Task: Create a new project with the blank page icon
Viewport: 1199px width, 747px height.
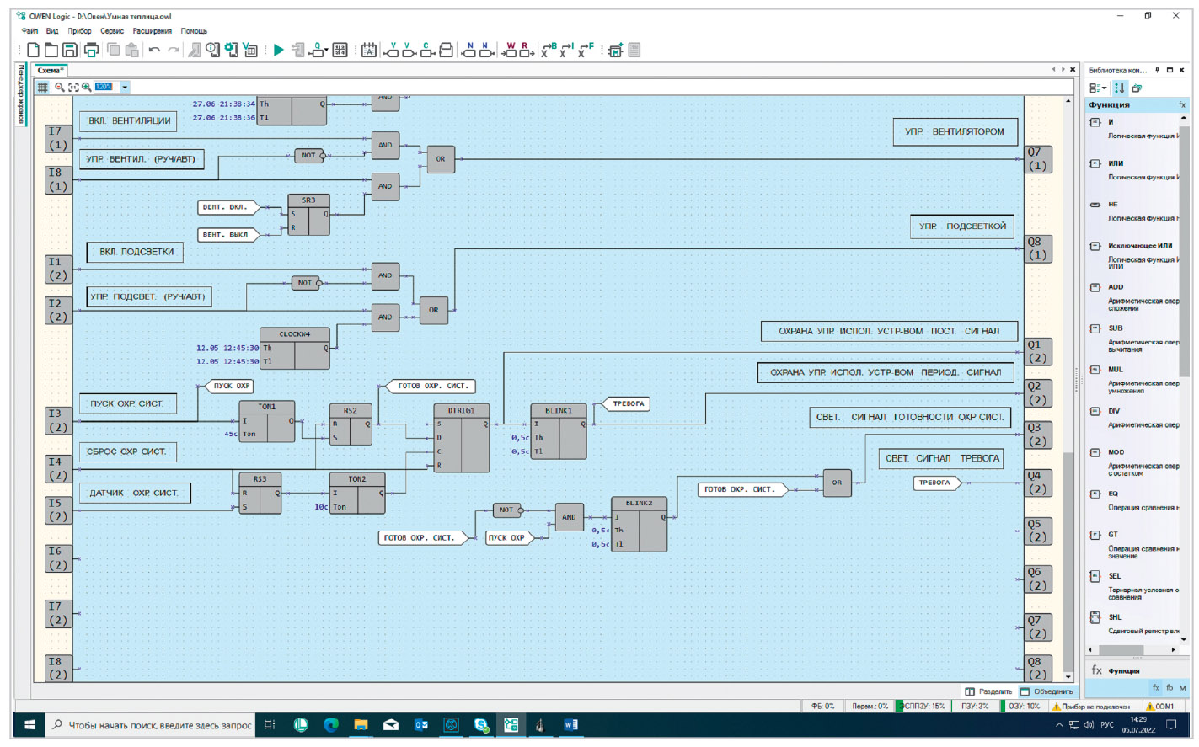Action: [x=33, y=51]
